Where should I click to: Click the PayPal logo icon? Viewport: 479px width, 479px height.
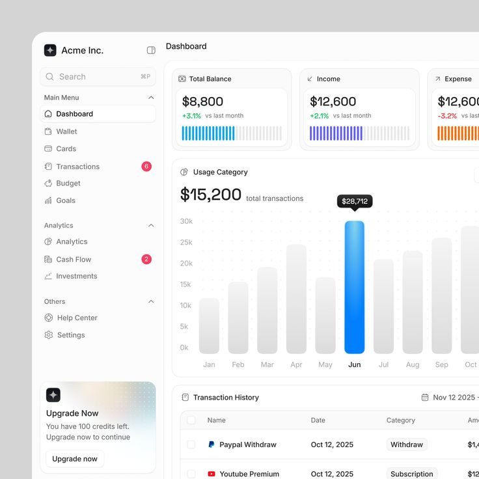pos(211,444)
